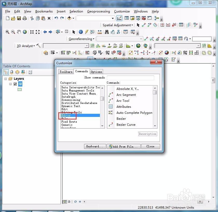Open the Customize menu
The height and width of the screenshot is (212, 218).
point(122,11)
